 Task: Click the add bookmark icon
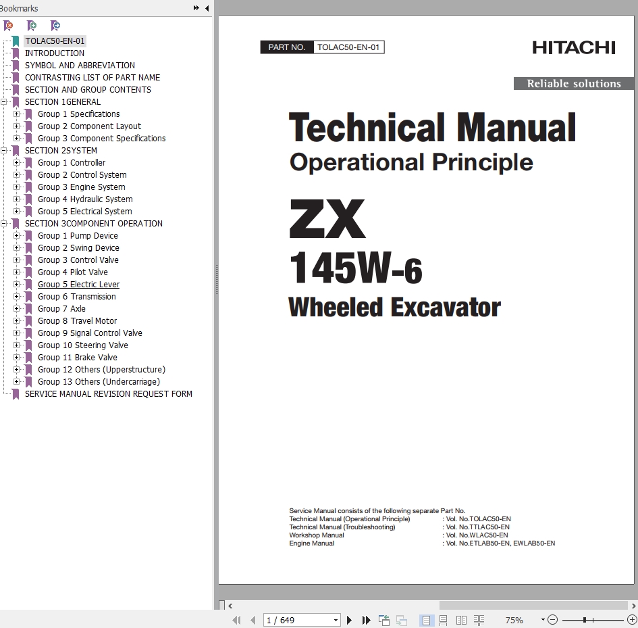pyautogui.click(x=31, y=26)
